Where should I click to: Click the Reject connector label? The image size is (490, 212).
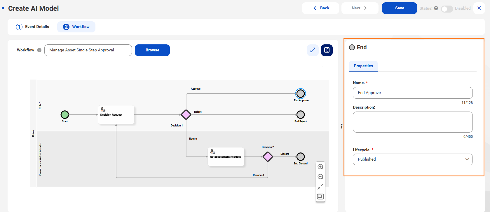point(198,112)
